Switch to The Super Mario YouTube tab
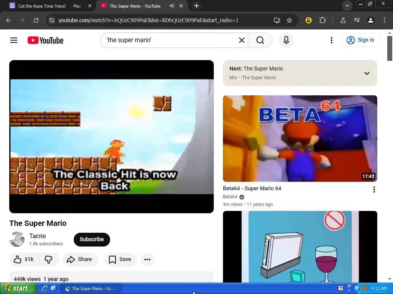The height and width of the screenshot is (294, 393). [135, 6]
